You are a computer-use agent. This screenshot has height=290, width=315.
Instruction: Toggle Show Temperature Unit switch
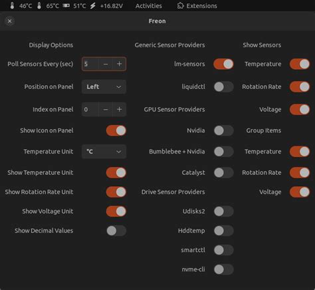click(x=116, y=172)
